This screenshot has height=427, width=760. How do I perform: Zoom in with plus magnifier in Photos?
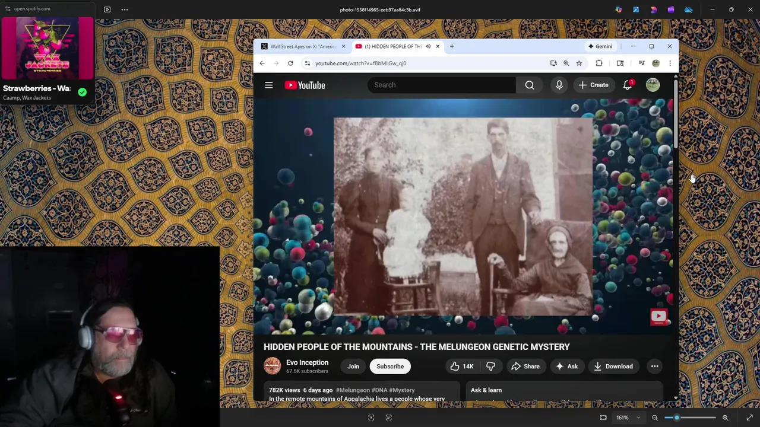(725, 418)
